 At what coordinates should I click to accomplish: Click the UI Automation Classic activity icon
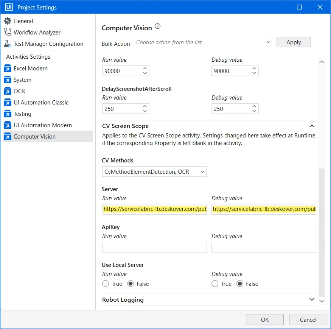8,103
